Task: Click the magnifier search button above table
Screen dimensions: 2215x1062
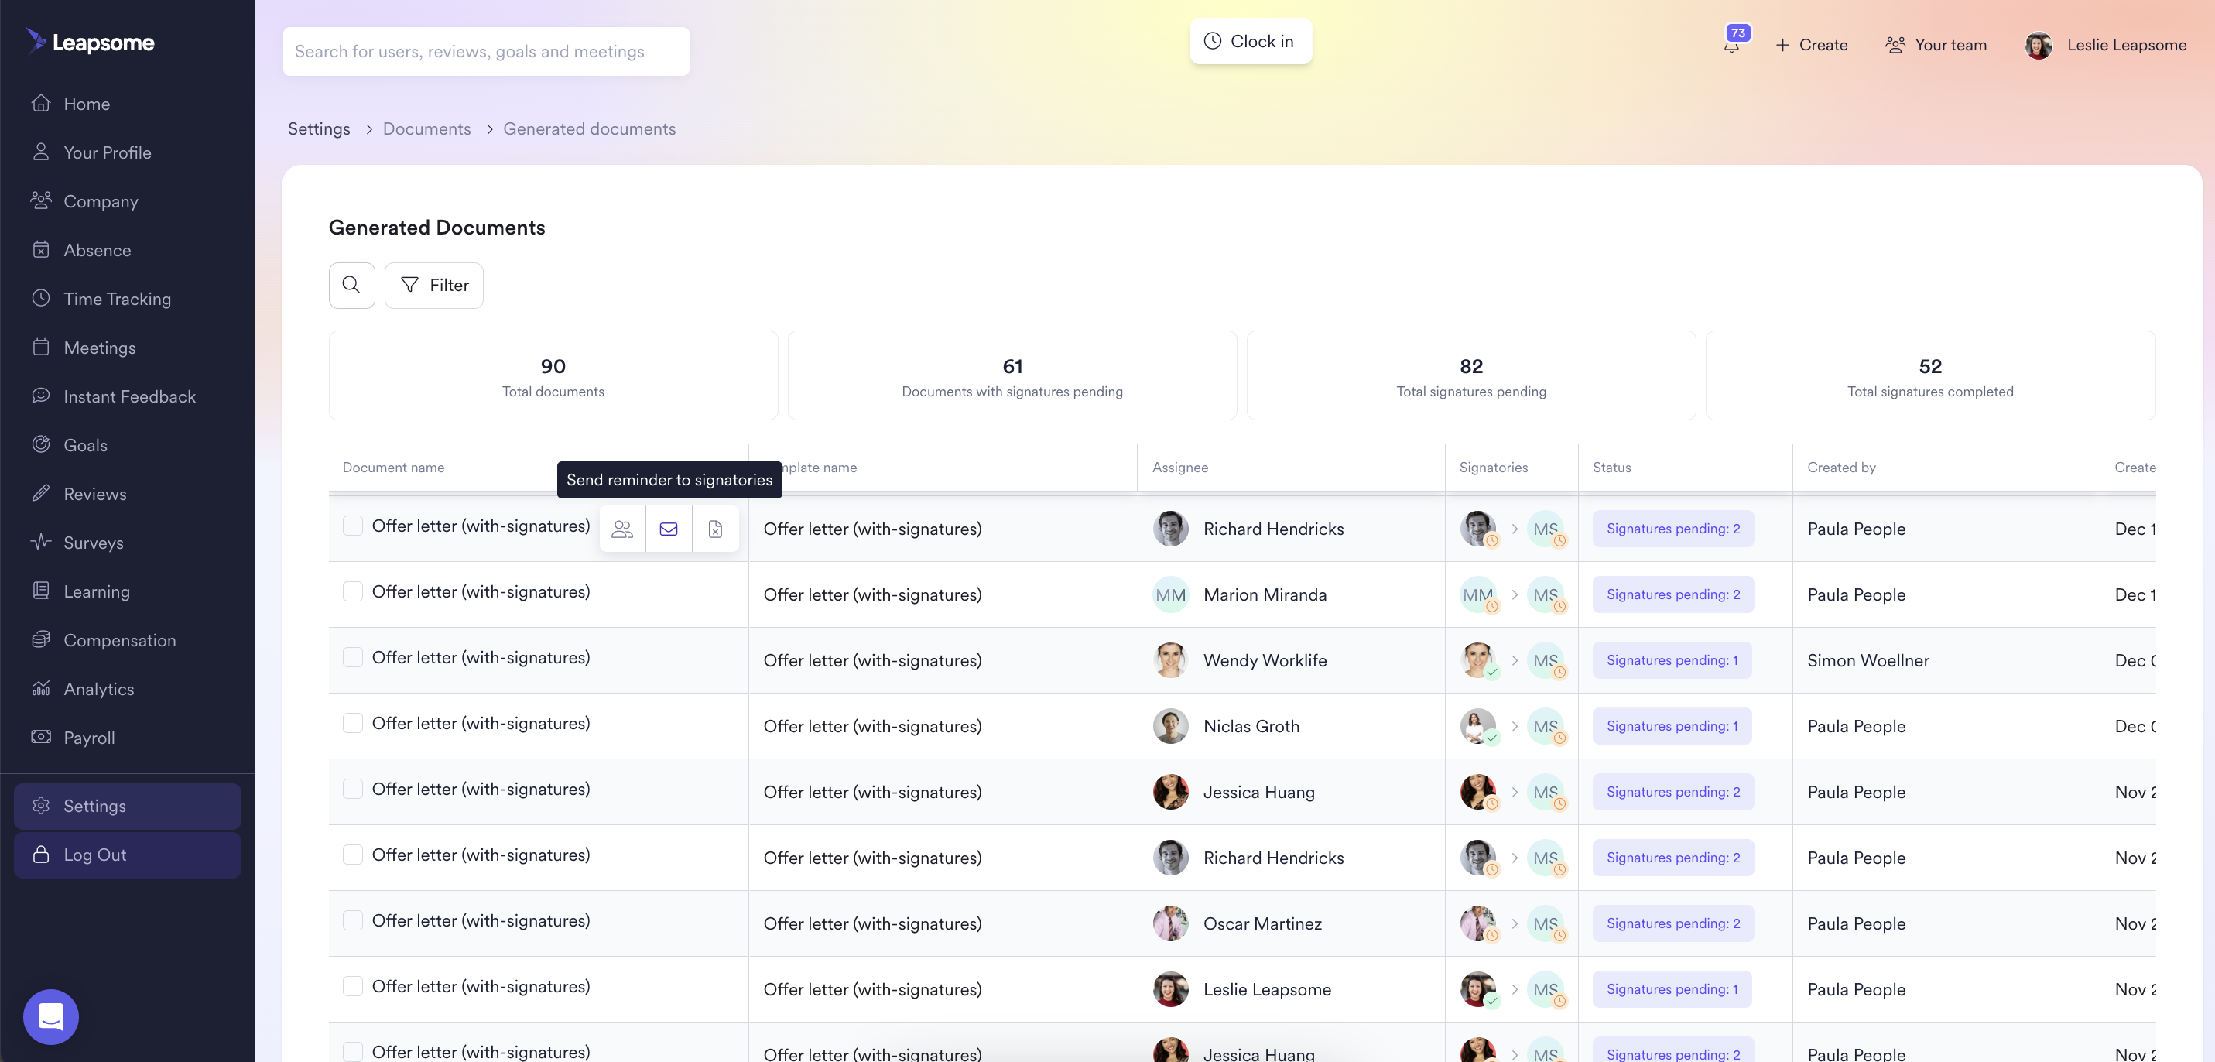Action: 351,285
